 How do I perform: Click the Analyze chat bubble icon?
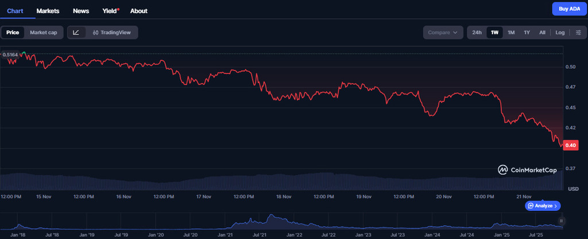point(531,205)
